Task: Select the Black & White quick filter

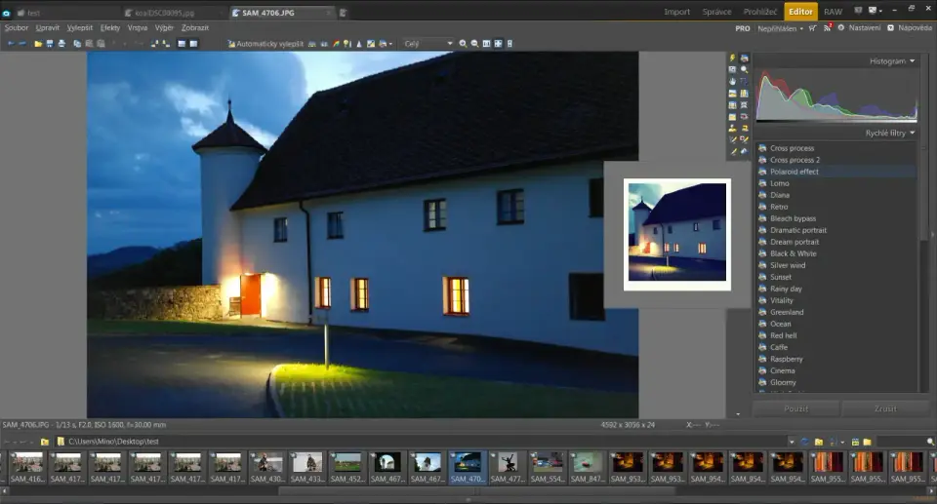Action: (793, 253)
